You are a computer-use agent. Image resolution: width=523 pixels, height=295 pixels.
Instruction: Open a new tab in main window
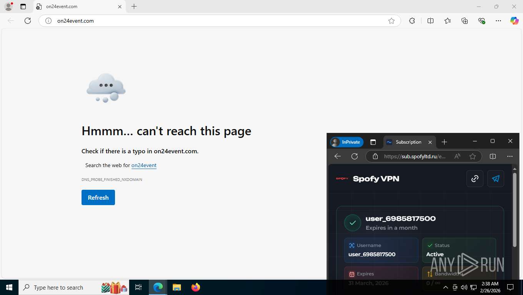(134, 7)
